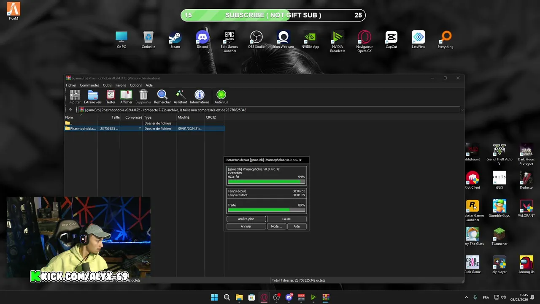Open the Options menu
Image resolution: width=540 pixels, height=304 pixels.
[136, 85]
